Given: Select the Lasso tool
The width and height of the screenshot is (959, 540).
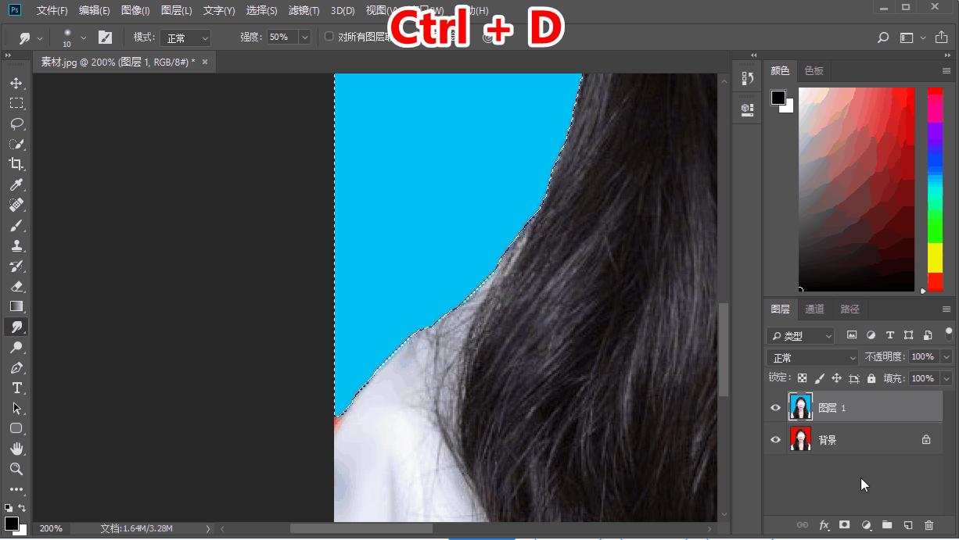Looking at the screenshot, I should (16, 123).
